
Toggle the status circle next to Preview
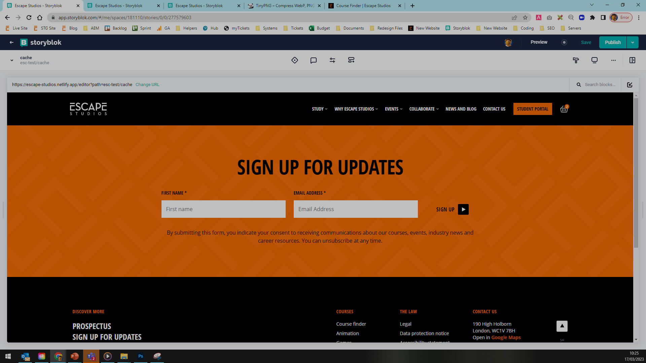pyautogui.click(x=564, y=42)
